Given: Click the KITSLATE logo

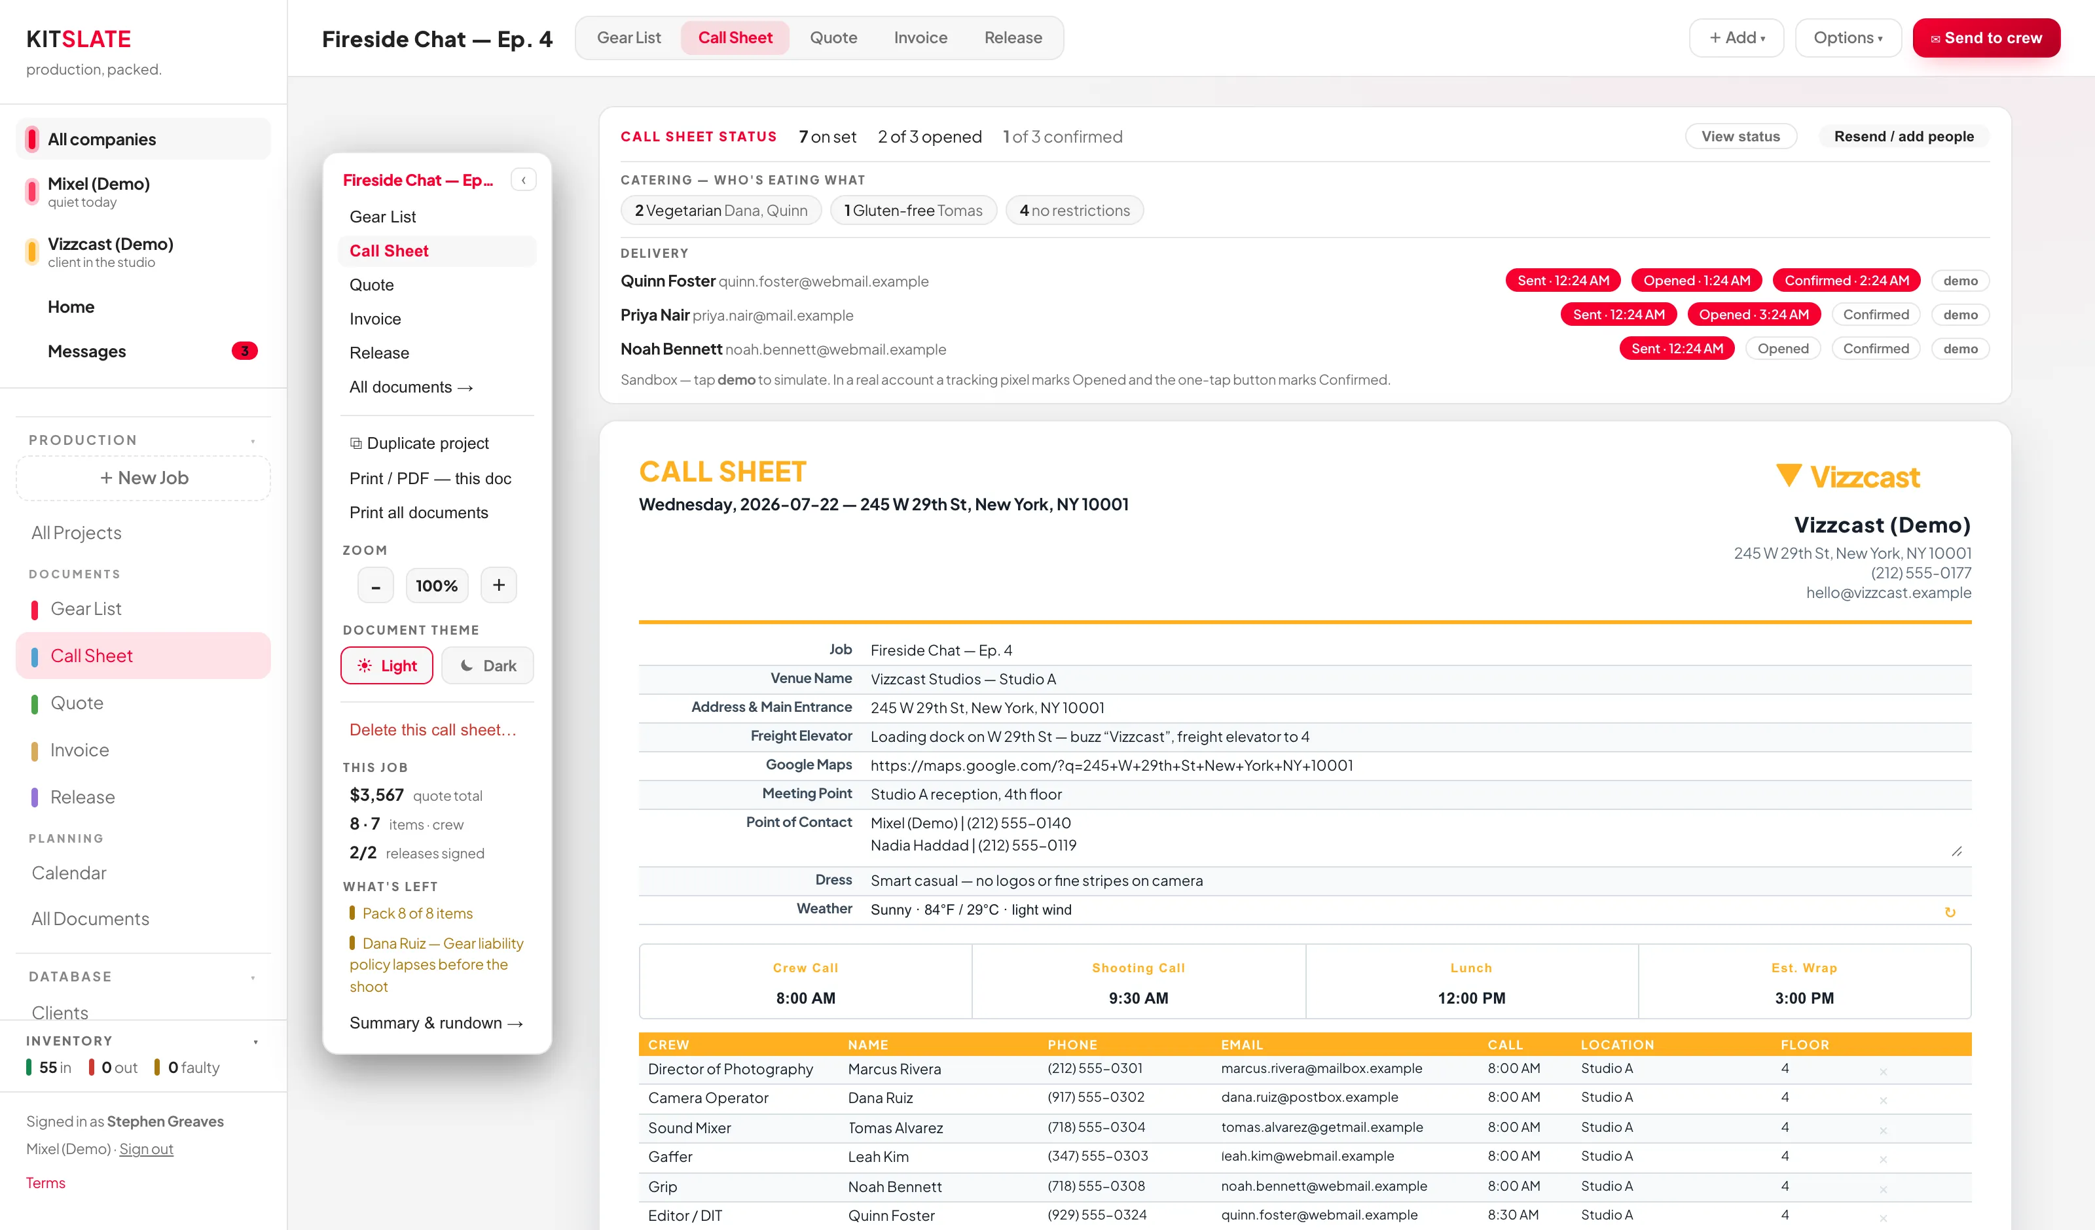Looking at the screenshot, I should [78, 39].
